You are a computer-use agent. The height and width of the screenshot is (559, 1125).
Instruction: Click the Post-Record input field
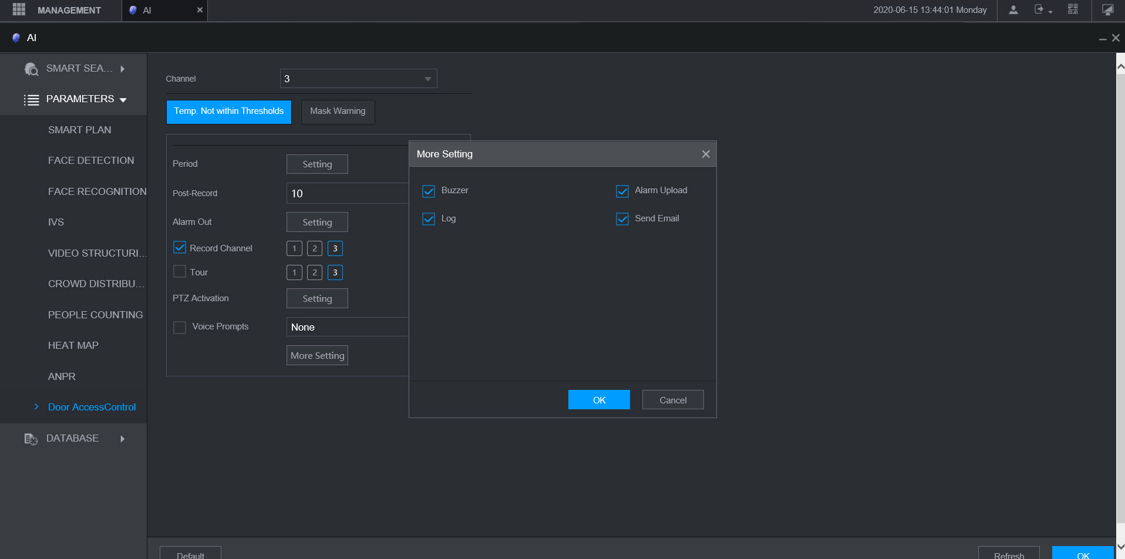tap(346, 193)
